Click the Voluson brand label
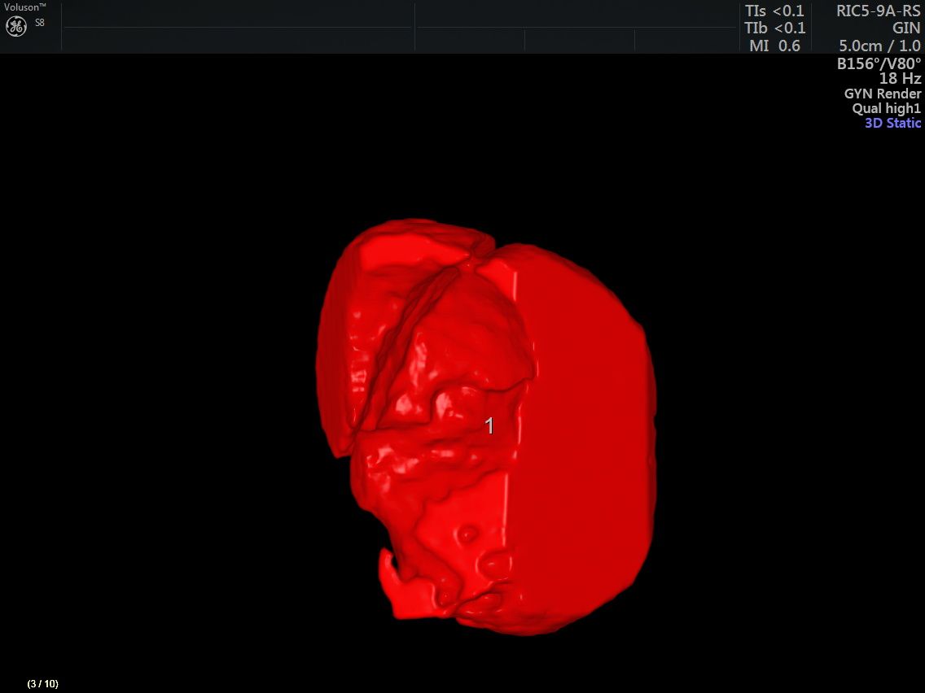The image size is (925, 693). 25,7
